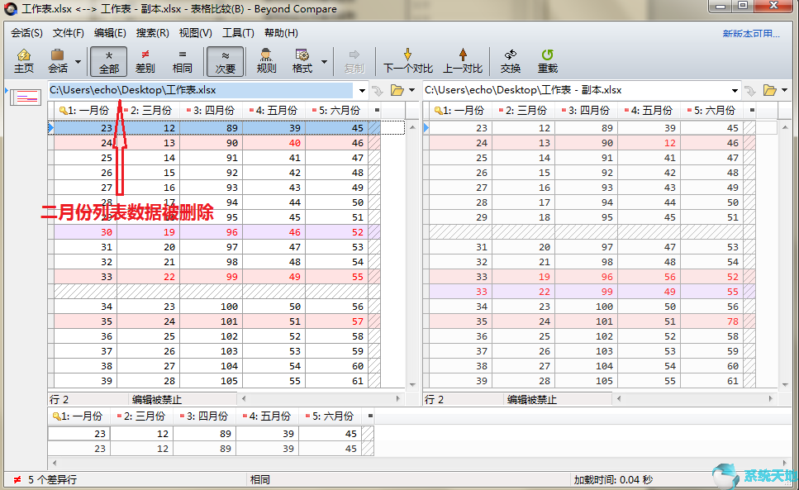
Task: Expand the 会话 toolbar dropdown arrow
Action: pyautogui.click(x=78, y=62)
